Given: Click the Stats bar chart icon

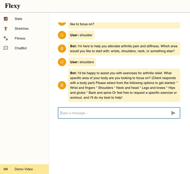Looking at the screenshot, I should point(6,19).
